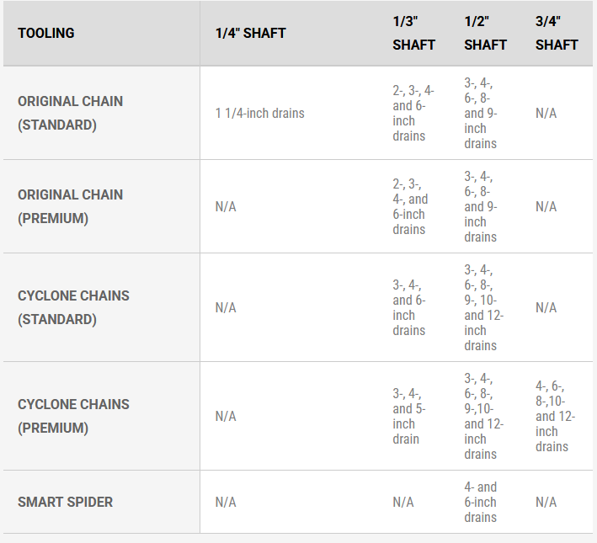The height and width of the screenshot is (543, 597).
Task: Click Smart Spider's "4- and 6-inch drains" cell
Action: tap(481, 502)
